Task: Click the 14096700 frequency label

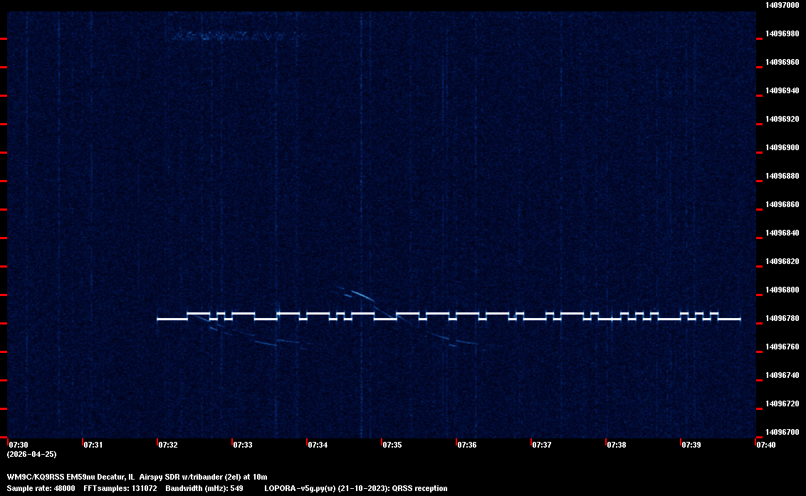Action: coord(782,432)
